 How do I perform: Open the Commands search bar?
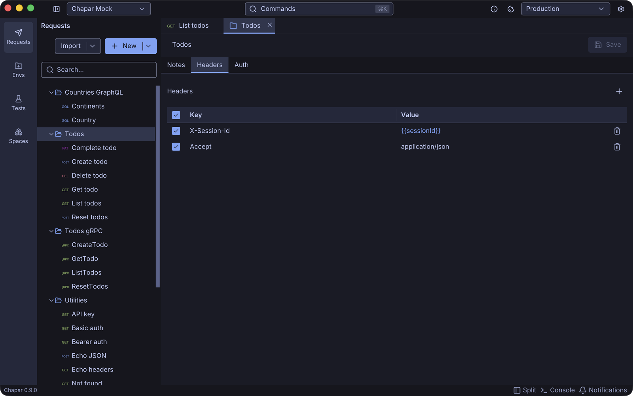[x=319, y=9]
